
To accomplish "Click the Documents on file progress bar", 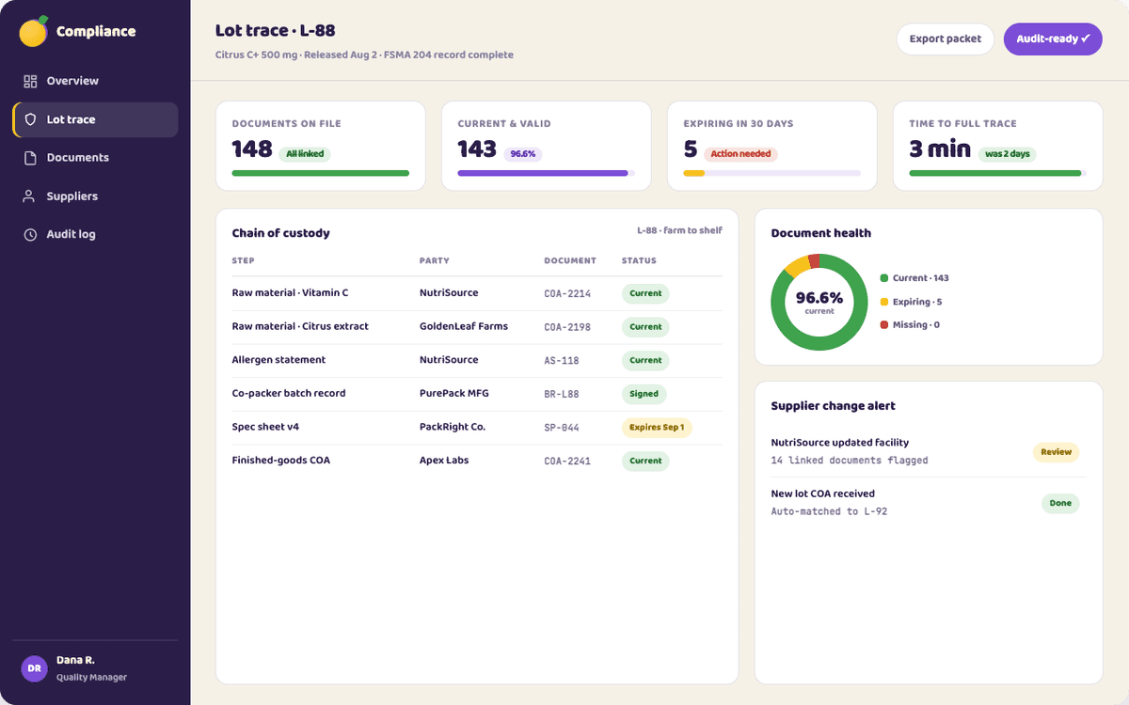I will point(321,173).
